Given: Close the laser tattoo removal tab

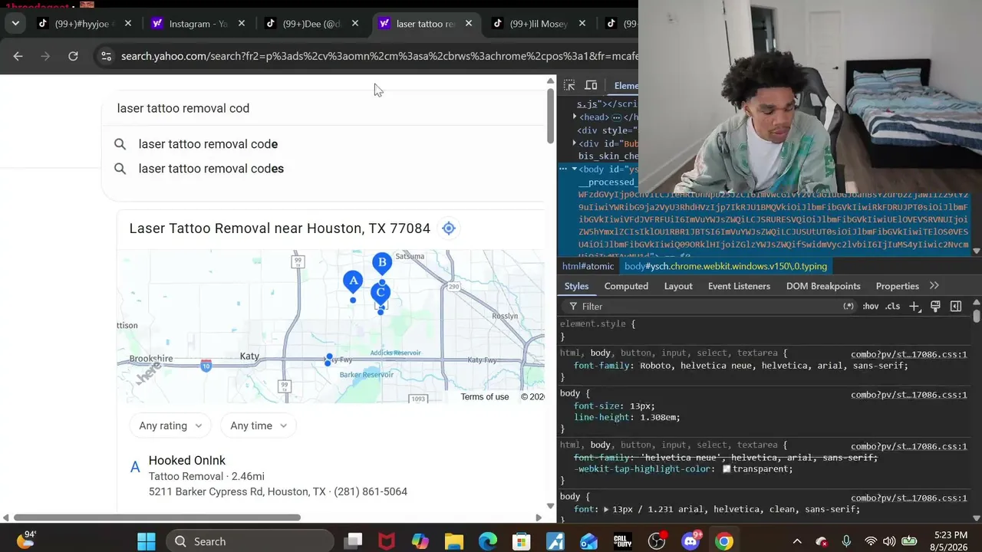Looking at the screenshot, I should pyautogui.click(x=469, y=24).
